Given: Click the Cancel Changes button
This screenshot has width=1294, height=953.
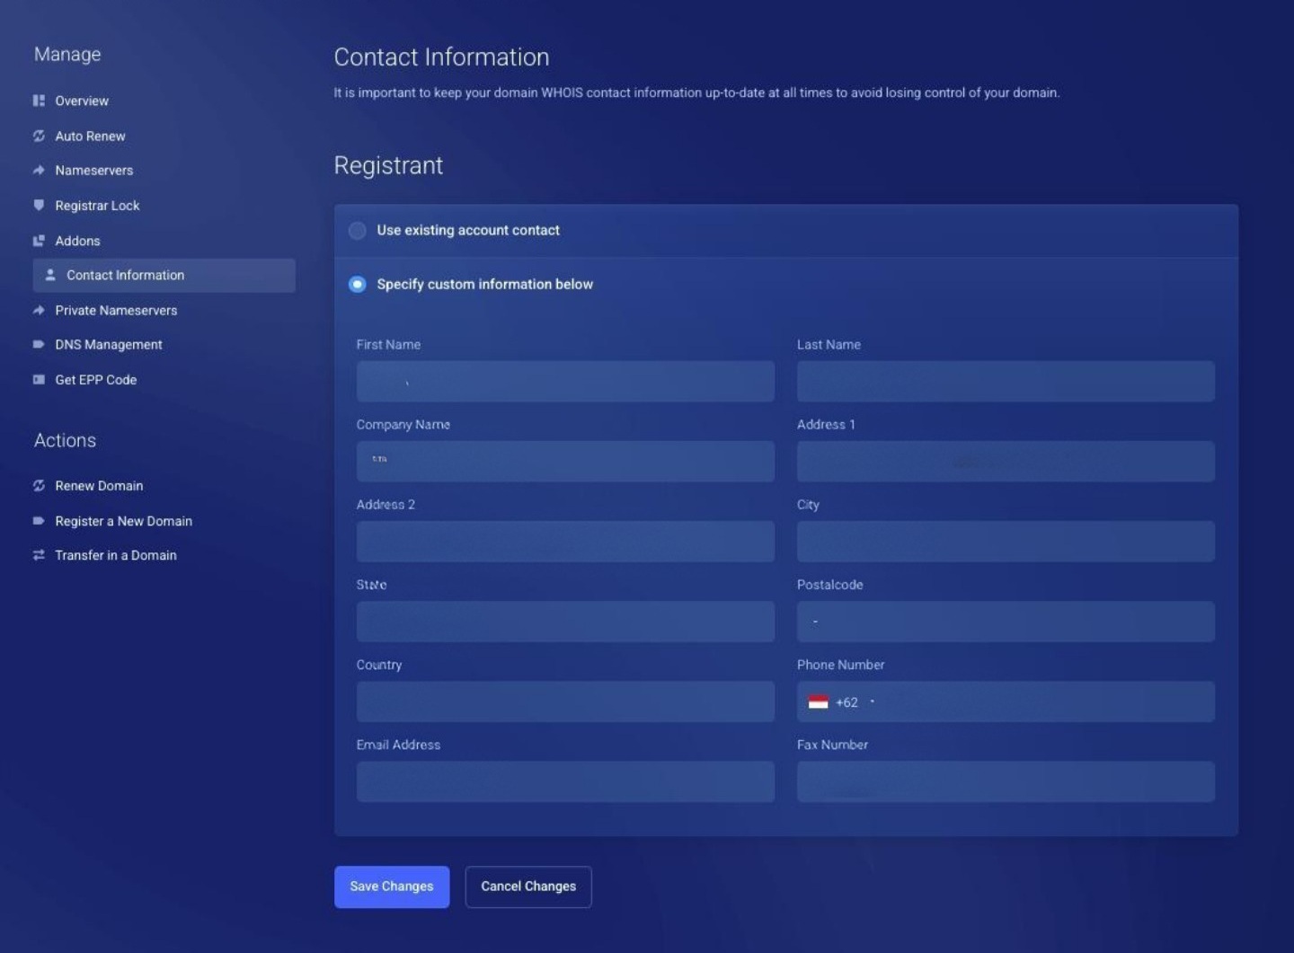Looking at the screenshot, I should [x=528, y=887].
